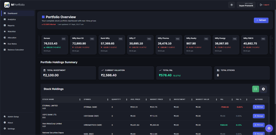Sort by P&L % column arrows
The image size is (276, 135).
[x=247, y=99]
